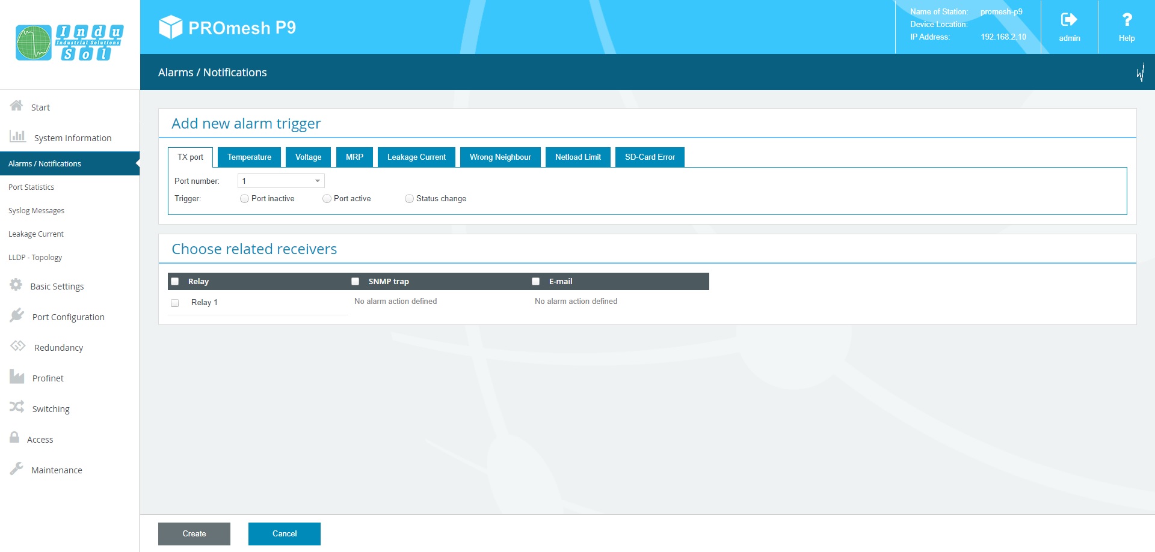Open Maintenance wrench icon
This screenshot has height=552, width=1155.
click(16, 469)
